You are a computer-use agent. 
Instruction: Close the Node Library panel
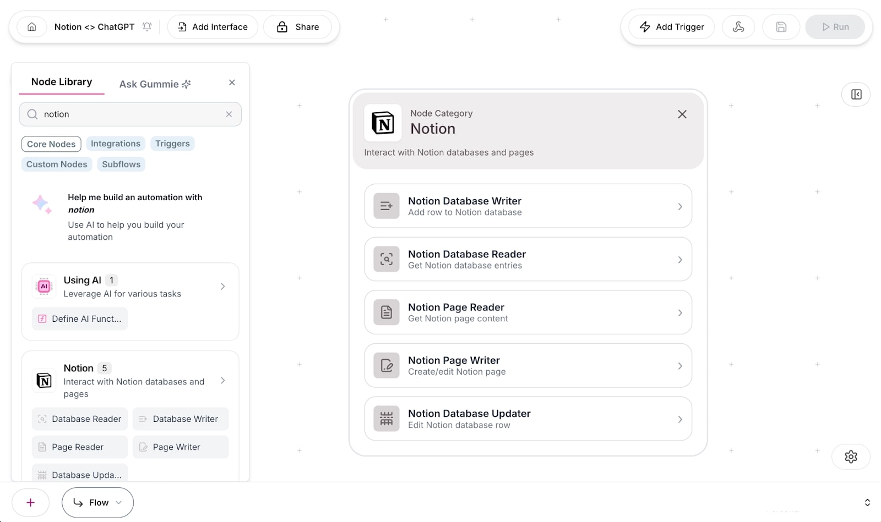[x=232, y=83]
